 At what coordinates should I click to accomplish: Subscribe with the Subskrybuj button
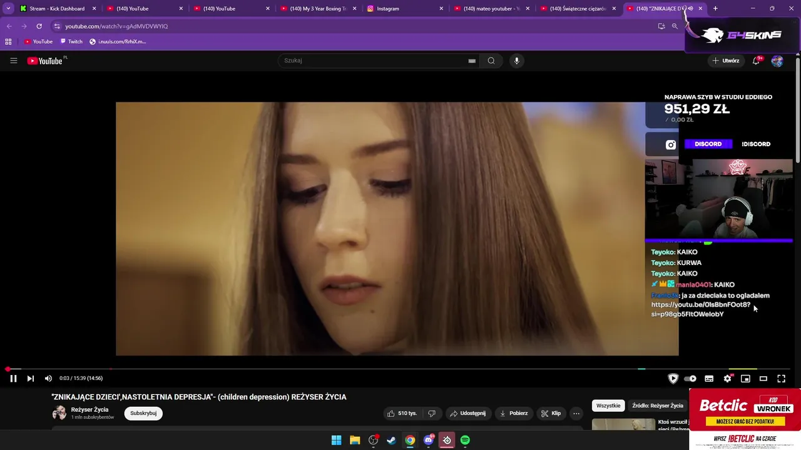click(143, 413)
